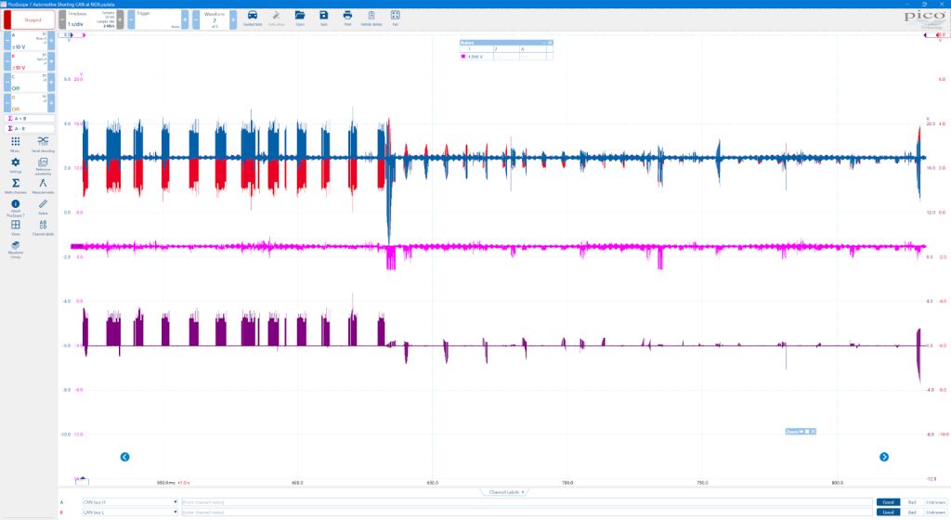Screen dimensions: 951x520
Task: Go to next waveform with right arrow
Action: coord(884,457)
